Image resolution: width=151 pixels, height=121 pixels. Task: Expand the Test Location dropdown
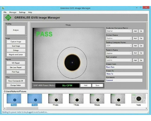130,60
